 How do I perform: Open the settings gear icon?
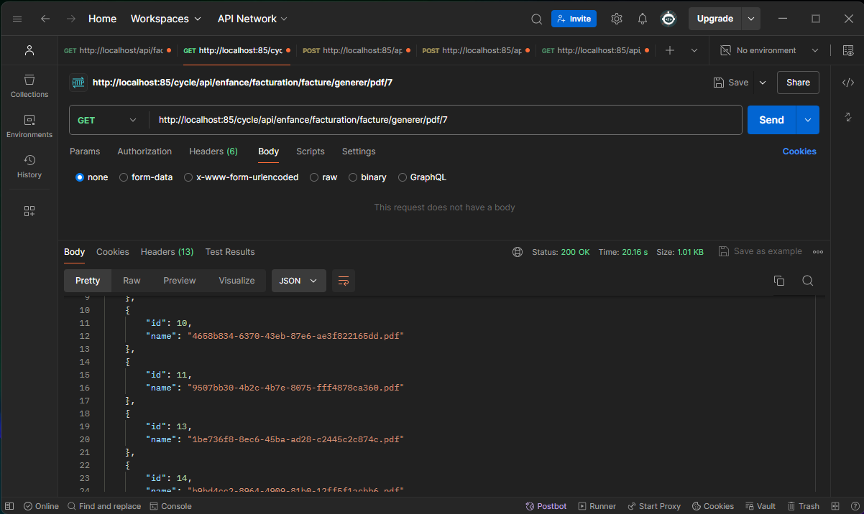(616, 19)
